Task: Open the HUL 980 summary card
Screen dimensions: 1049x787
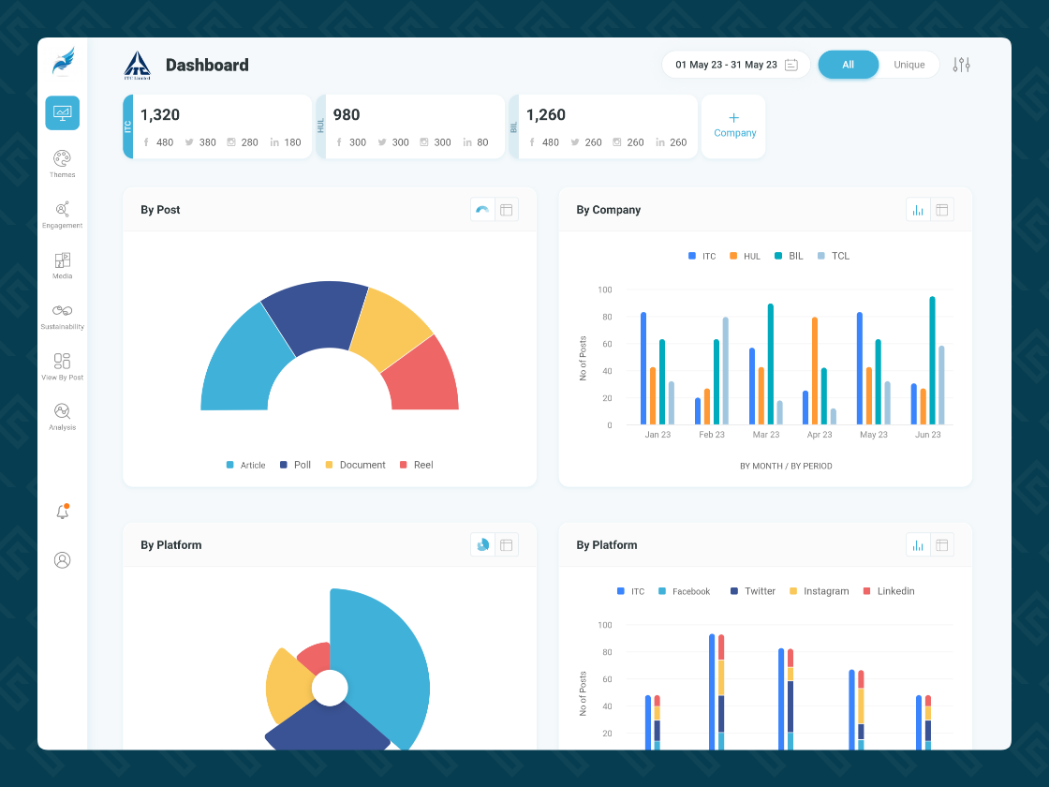Action: click(410, 126)
